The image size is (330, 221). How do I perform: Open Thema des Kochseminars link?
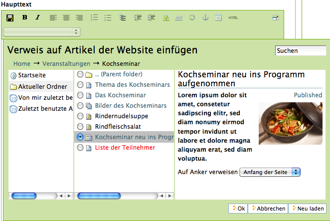click(x=133, y=85)
